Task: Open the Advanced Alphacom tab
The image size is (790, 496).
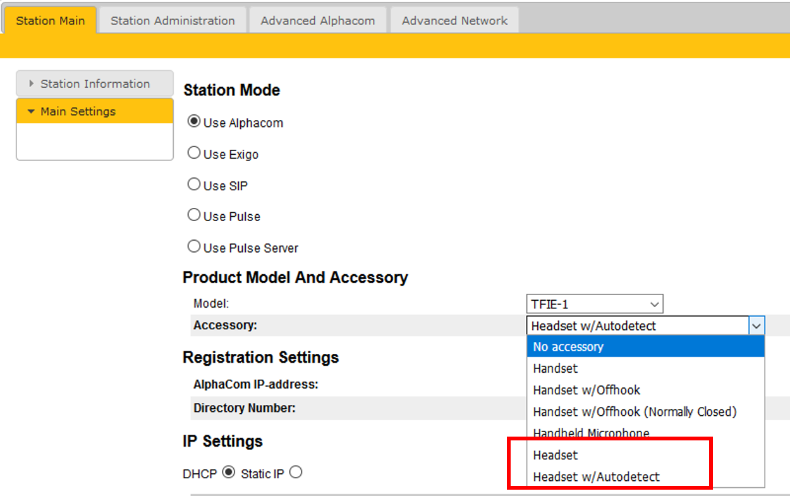Action: pos(317,21)
